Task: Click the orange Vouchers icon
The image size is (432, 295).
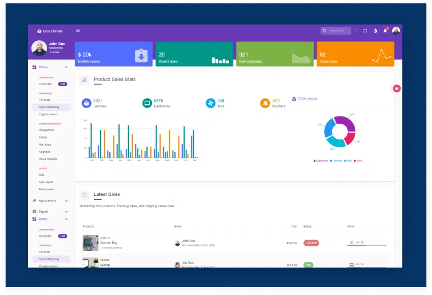Action: pyautogui.click(x=265, y=103)
